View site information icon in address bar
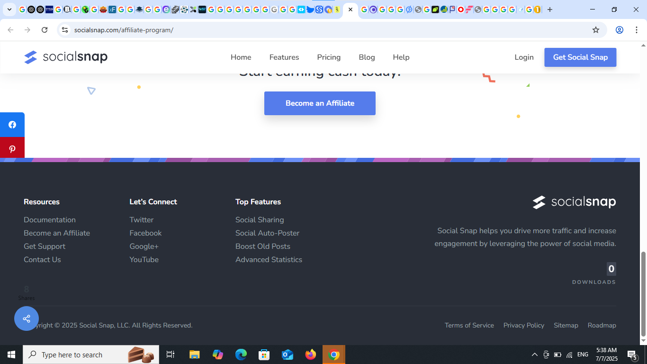This screenshot has height=364, width=647. [x=65, y=30]
